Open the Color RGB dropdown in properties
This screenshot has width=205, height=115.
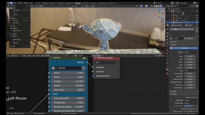(x=190, y=71)
